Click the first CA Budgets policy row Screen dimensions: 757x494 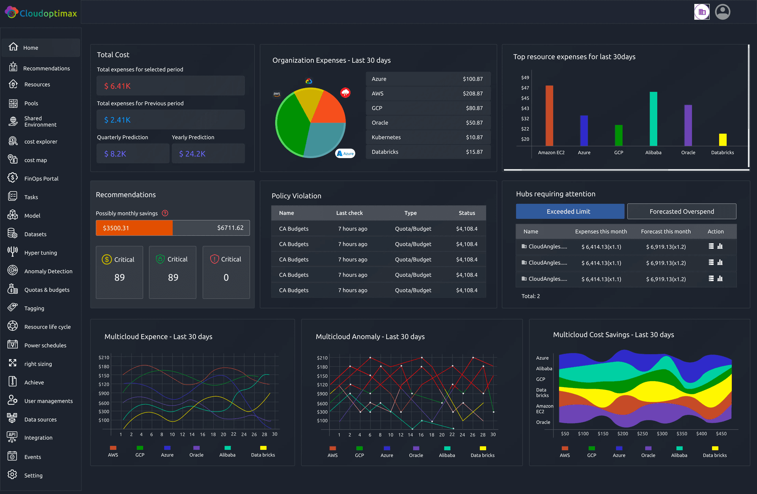(378, 229)
